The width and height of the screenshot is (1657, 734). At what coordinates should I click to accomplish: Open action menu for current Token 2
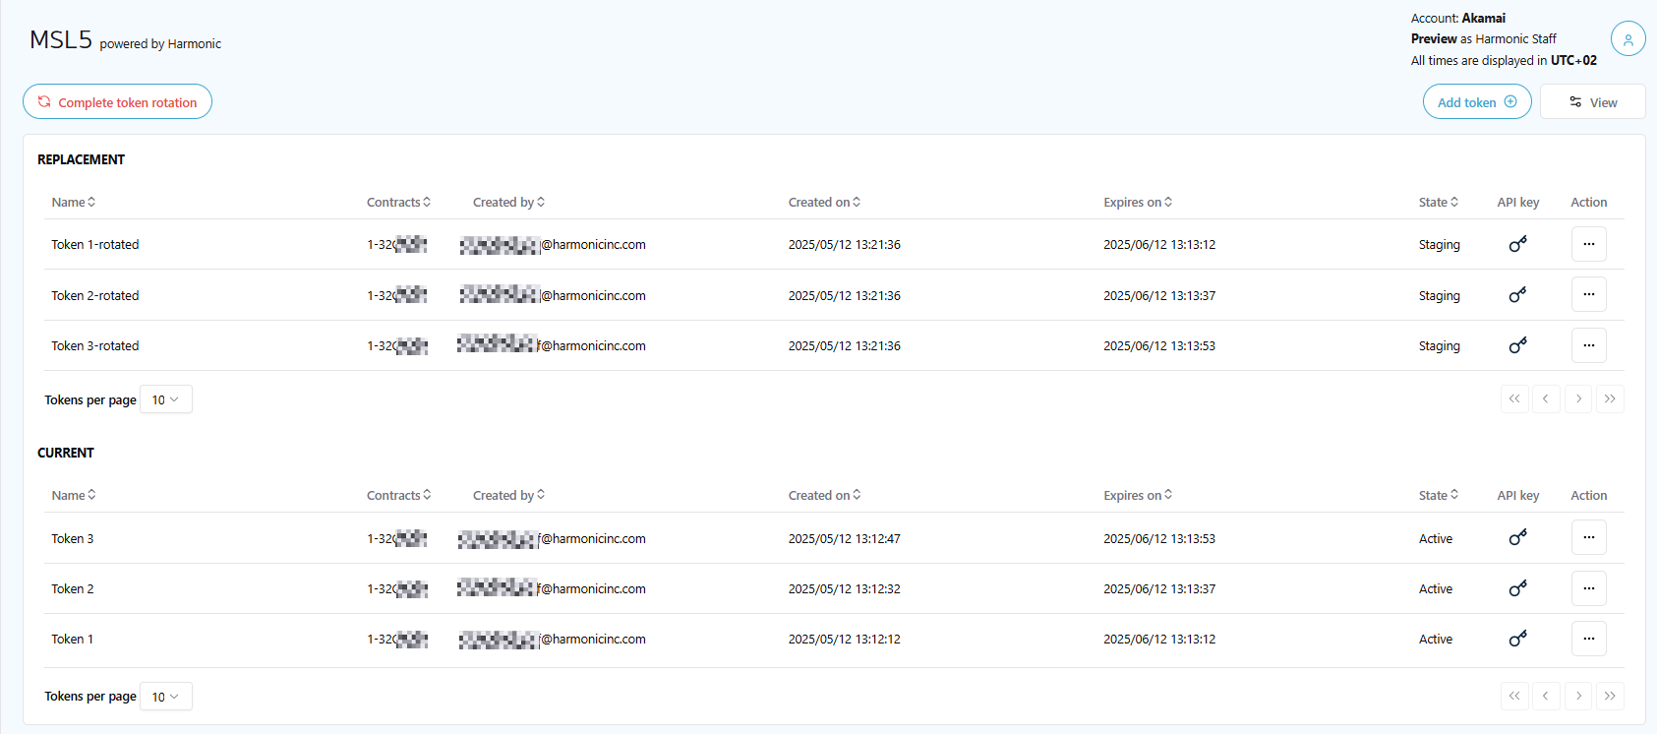(1588, 588)
